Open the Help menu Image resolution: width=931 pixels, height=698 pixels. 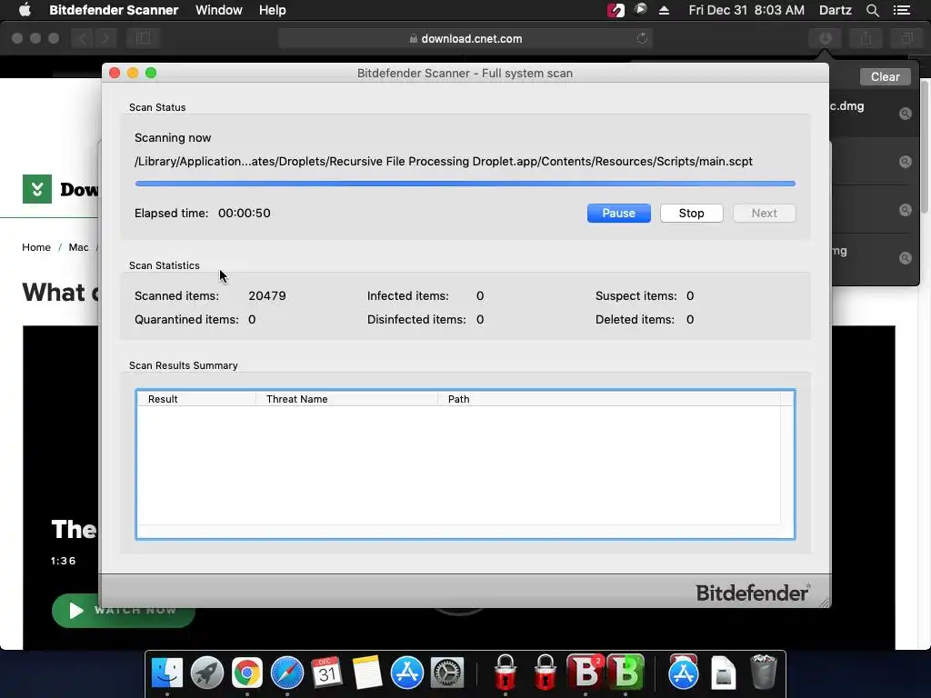tap(273, 10)
